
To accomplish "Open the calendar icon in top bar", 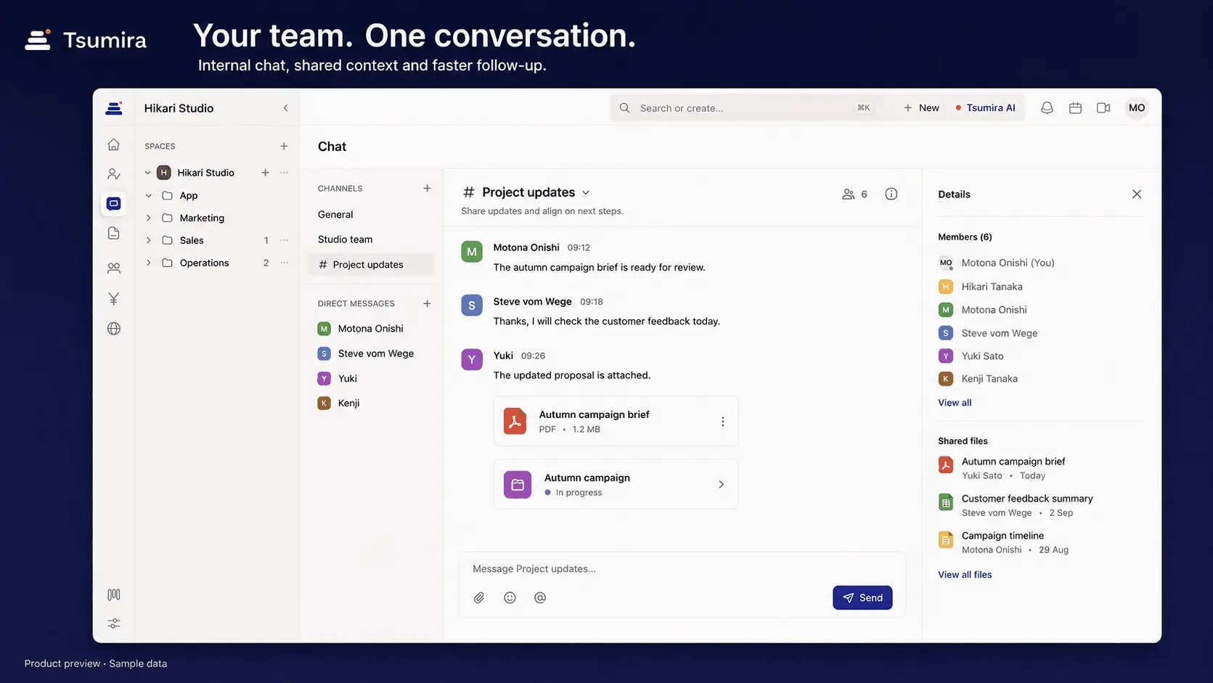I will (x=1075, y=107).
